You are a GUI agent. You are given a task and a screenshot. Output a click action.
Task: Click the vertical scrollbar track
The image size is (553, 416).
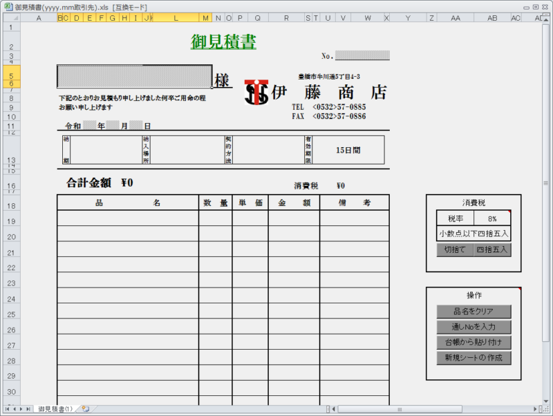pyautogui.click(x=546, y=370)
